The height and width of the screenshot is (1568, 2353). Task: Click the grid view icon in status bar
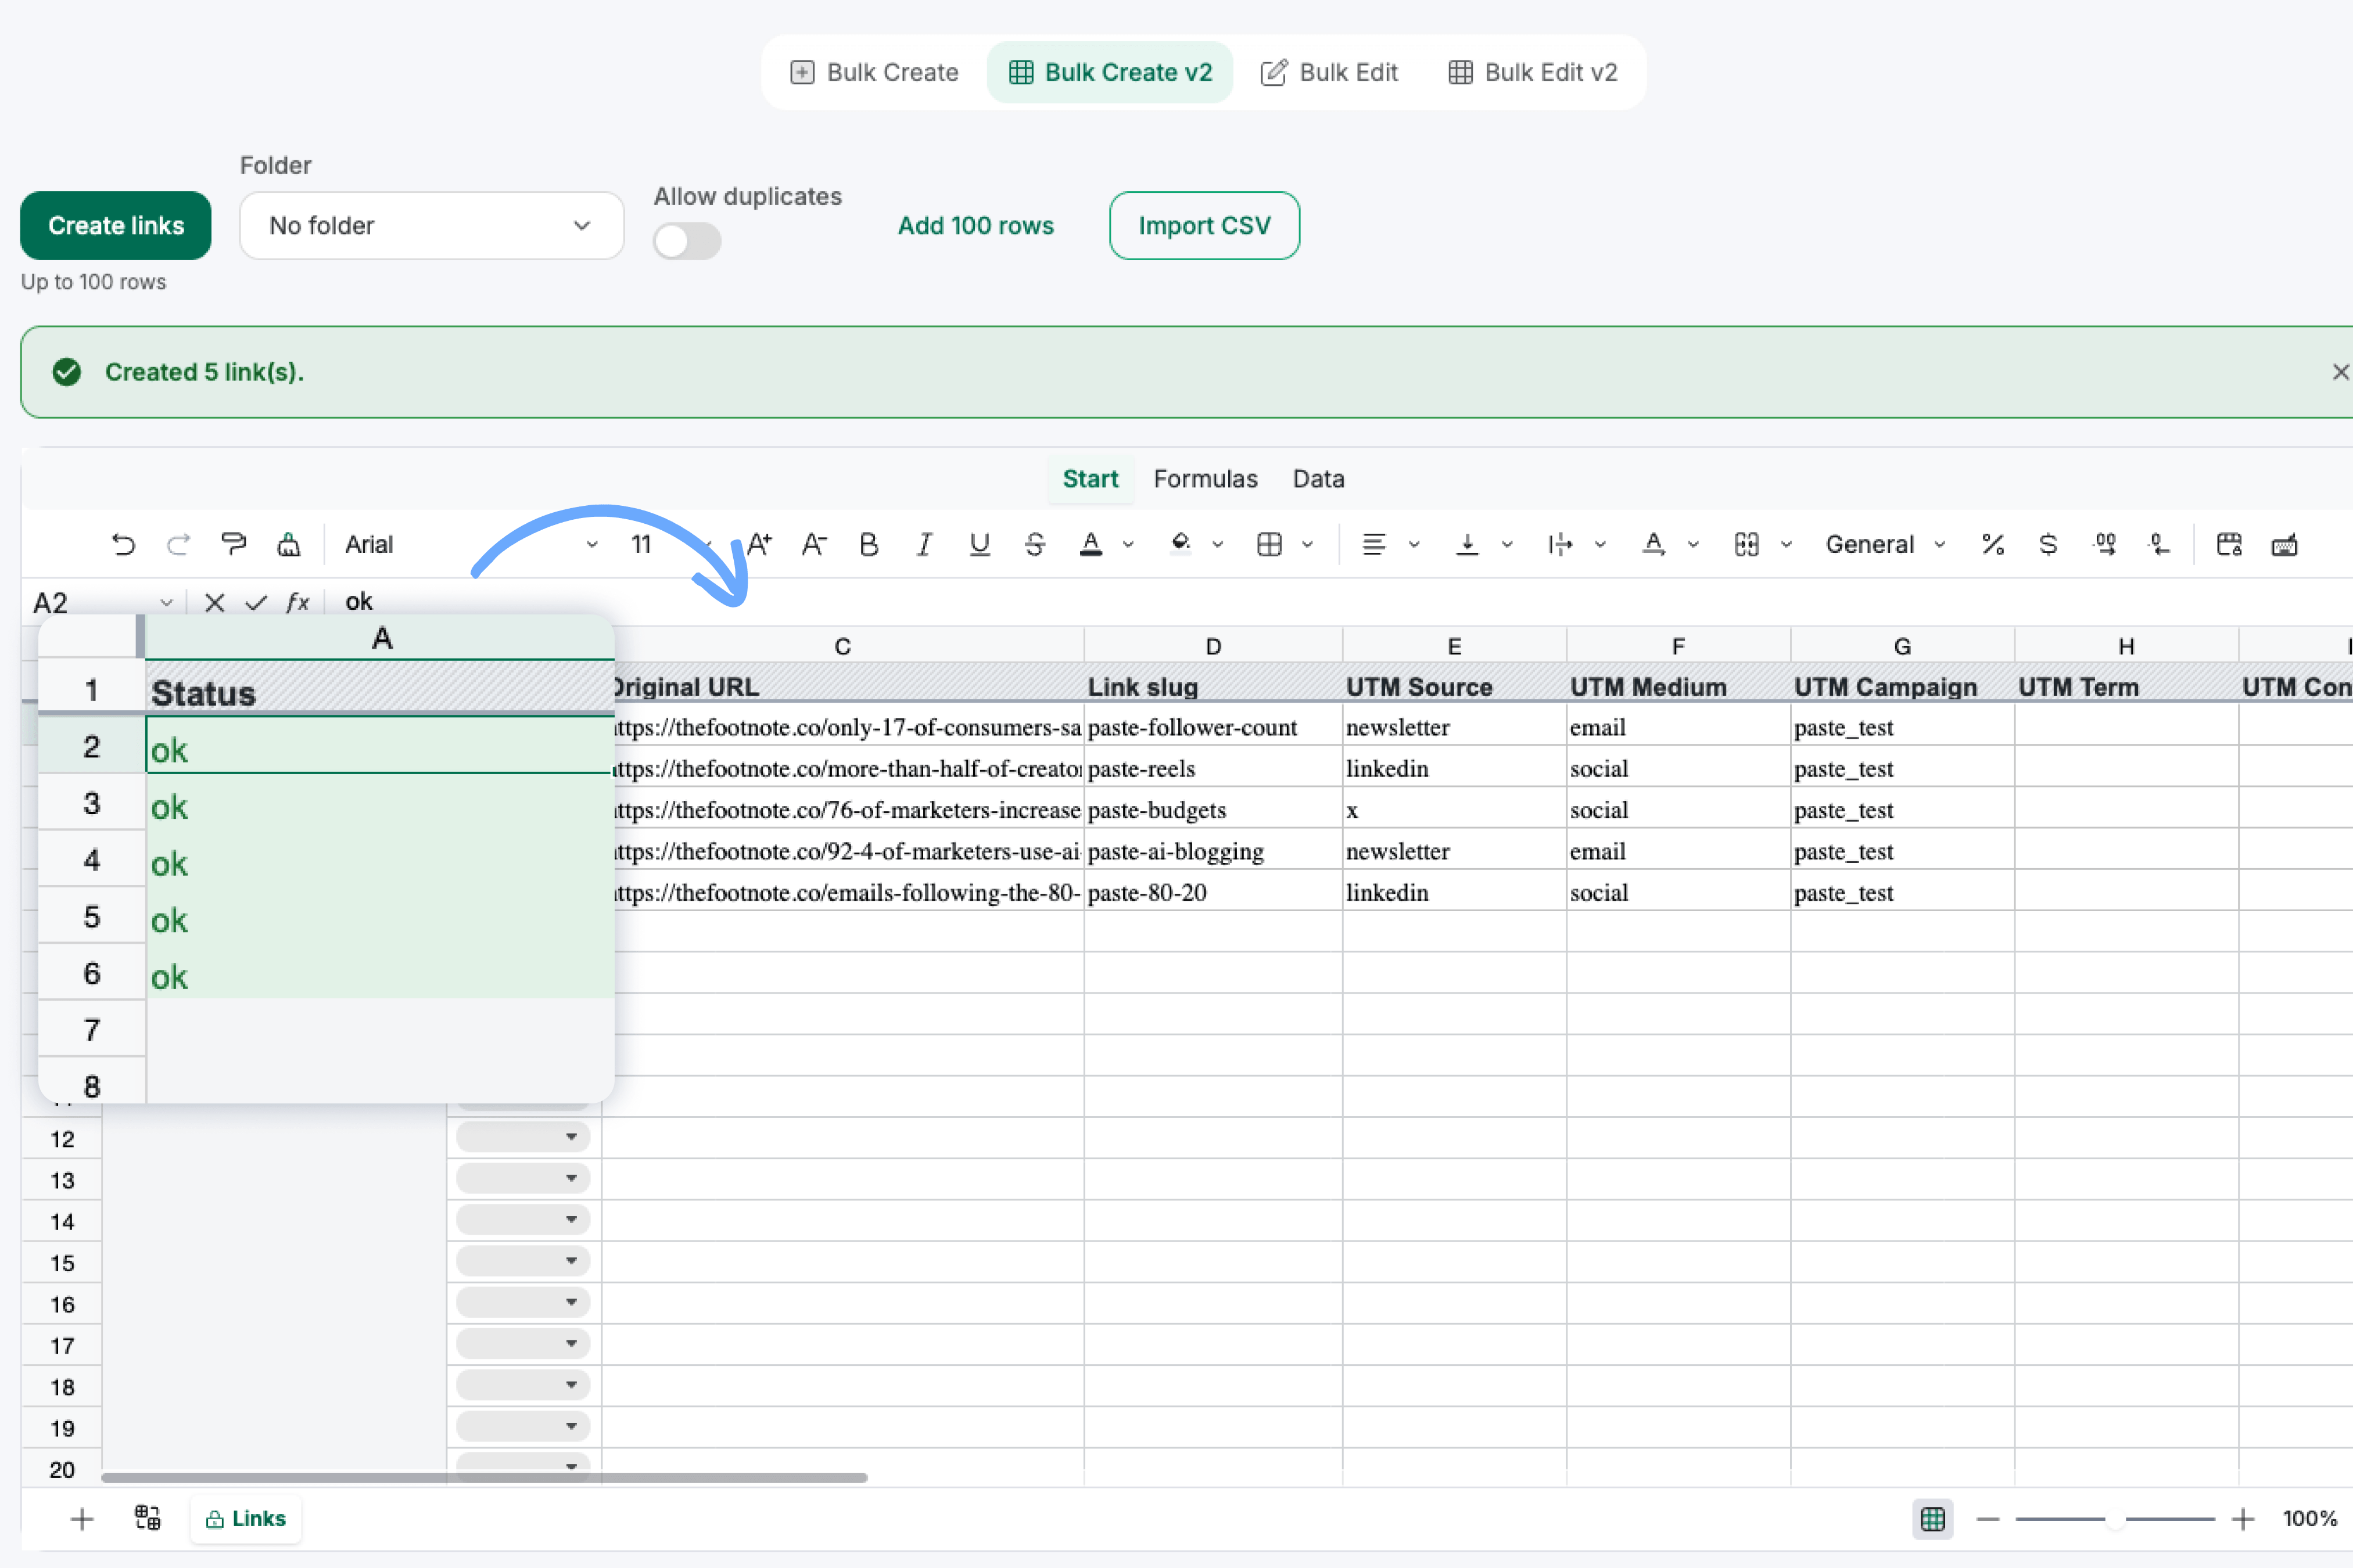coord(1933,1519)
